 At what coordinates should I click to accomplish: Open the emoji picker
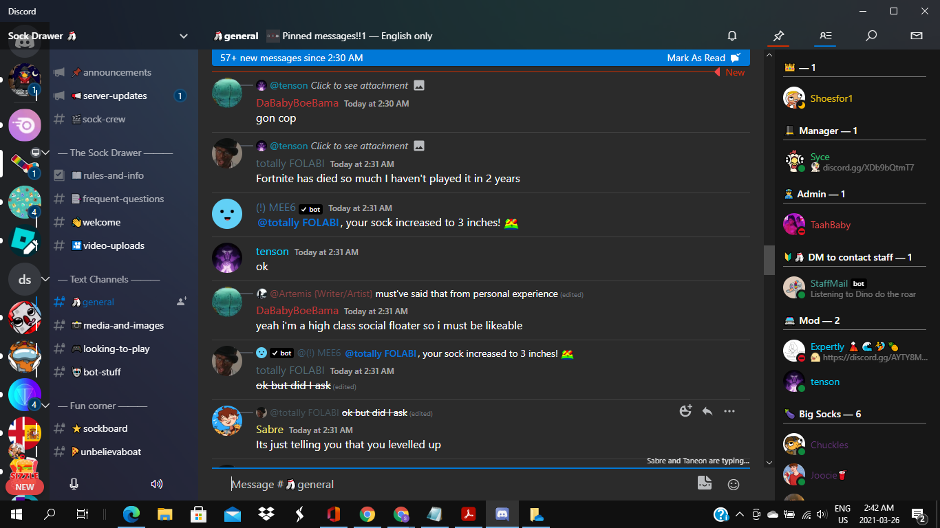coord(733,484)
